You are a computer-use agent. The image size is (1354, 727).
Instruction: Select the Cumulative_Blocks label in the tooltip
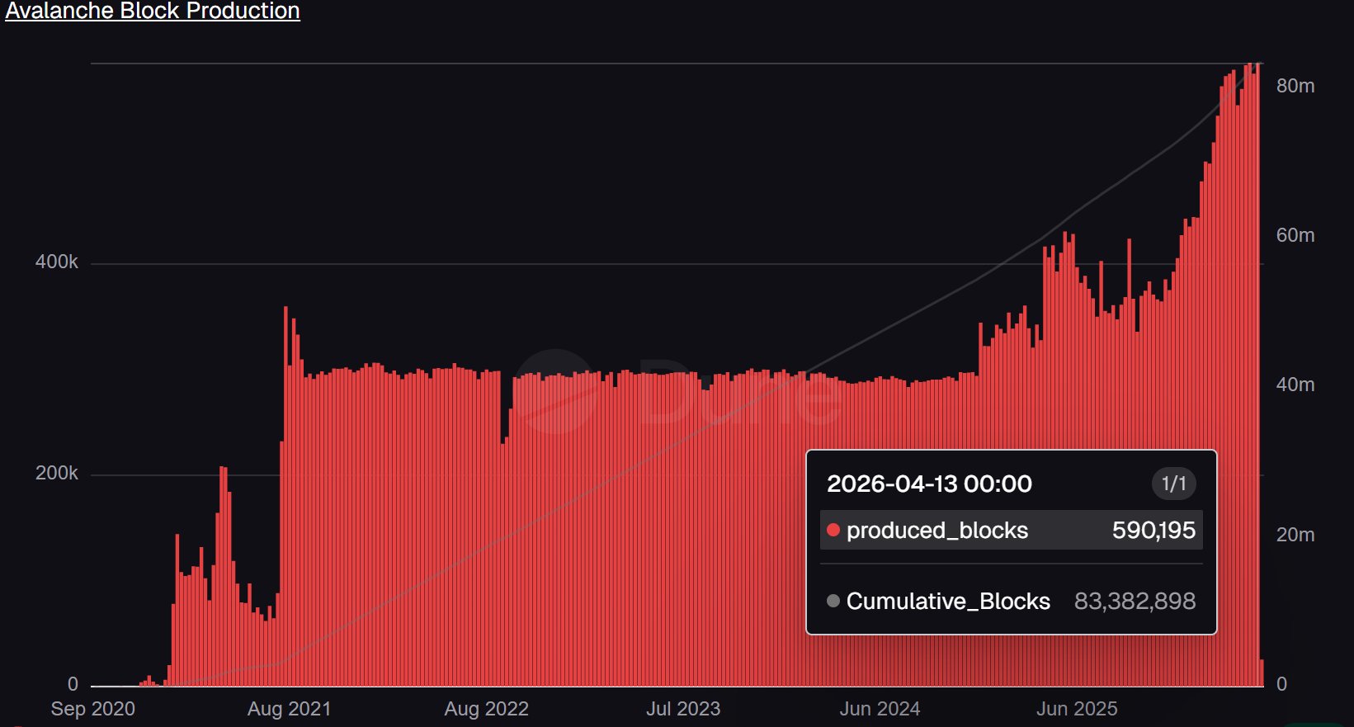click(948, 601)
